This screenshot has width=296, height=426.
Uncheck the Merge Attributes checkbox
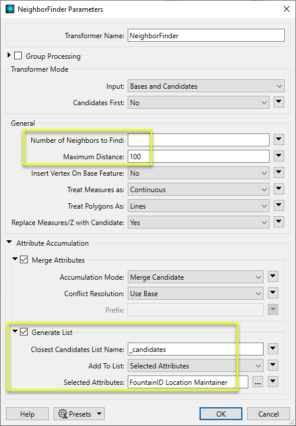click(x=24, y=260)
